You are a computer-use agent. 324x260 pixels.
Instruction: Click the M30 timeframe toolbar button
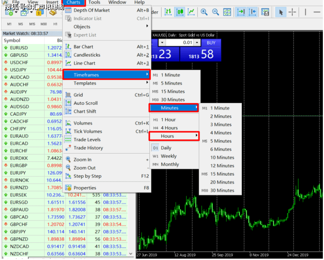[x=44, y=24]
